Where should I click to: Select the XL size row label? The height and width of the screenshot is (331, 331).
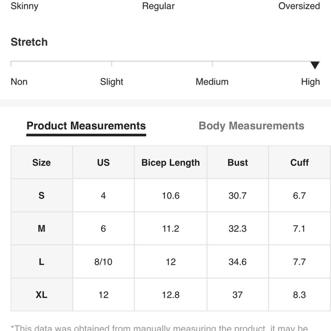point(42,294)
